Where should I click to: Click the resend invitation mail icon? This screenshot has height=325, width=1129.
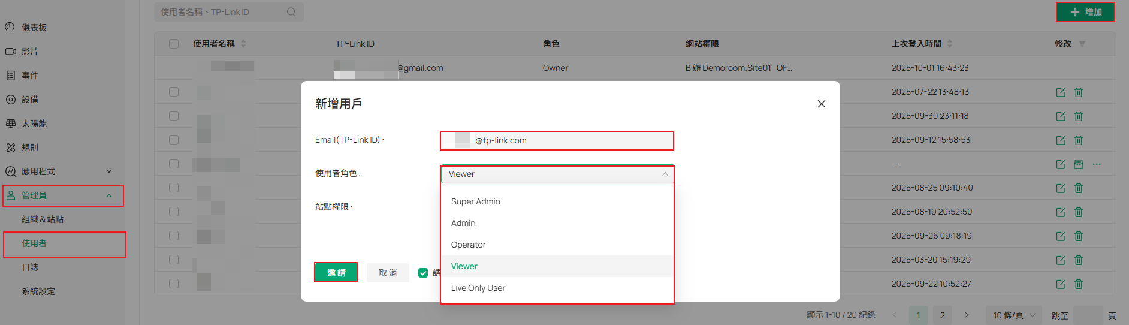pos(1079,164)
